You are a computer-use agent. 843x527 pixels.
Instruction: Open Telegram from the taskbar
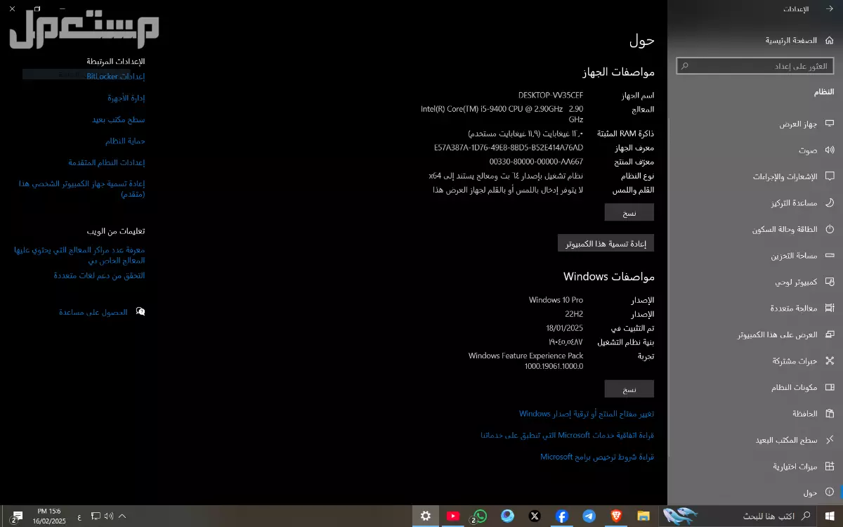point(589,516)
